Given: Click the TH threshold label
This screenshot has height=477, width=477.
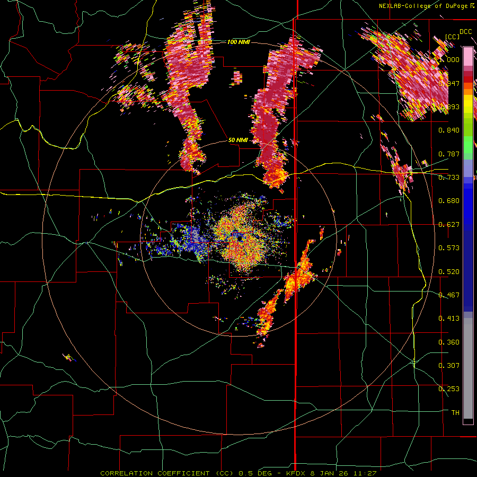Looking at the screenshot, I should 455,413.
